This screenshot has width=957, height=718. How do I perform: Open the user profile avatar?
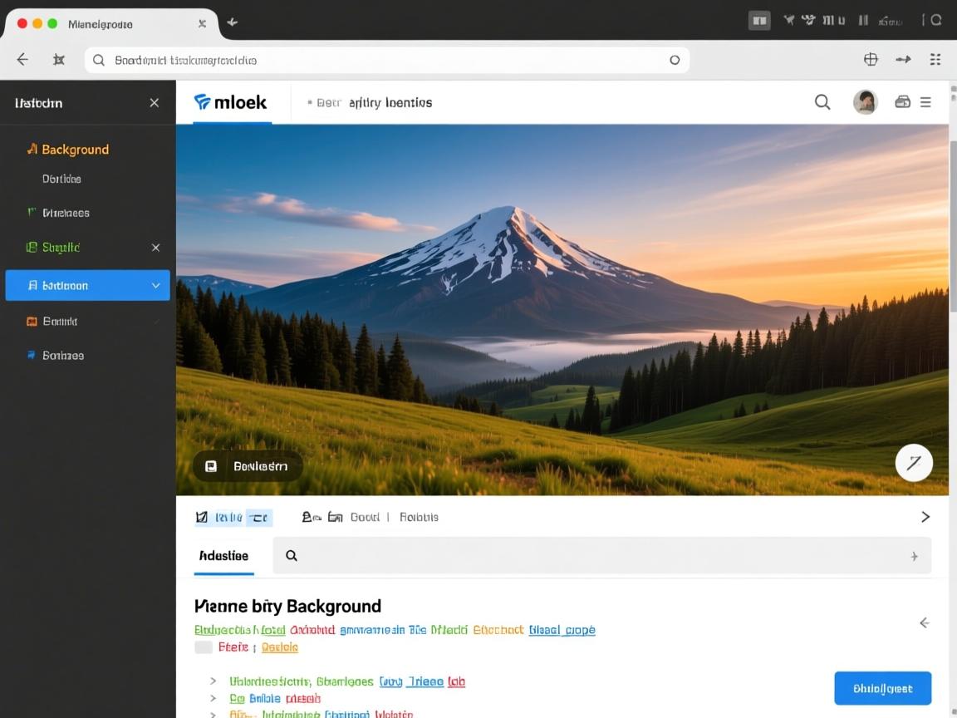865,102
